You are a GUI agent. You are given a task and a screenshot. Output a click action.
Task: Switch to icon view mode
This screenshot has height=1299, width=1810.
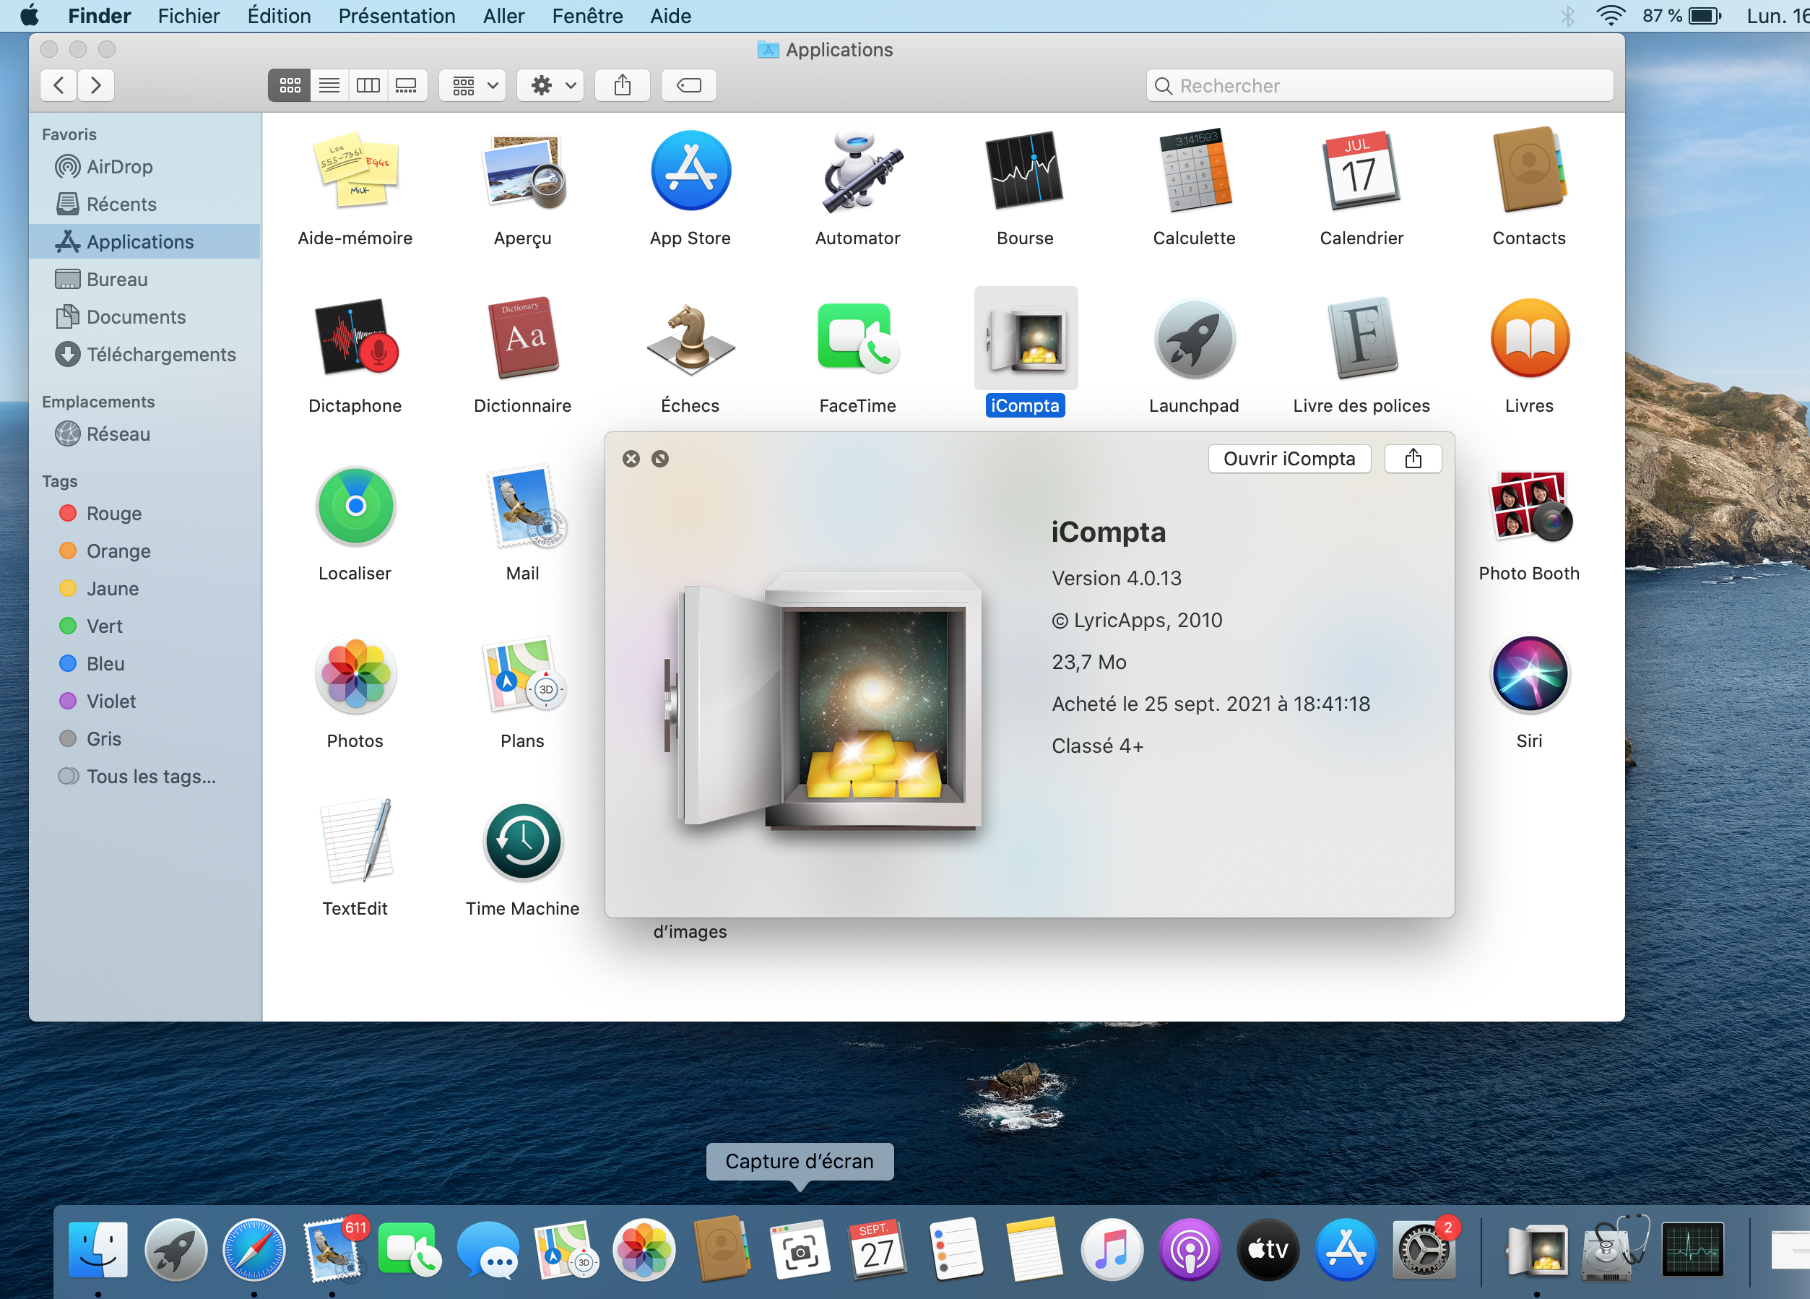pos(289,85)
